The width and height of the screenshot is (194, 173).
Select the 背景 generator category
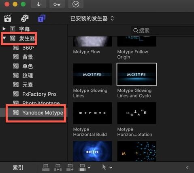click(x=28, y=57)
